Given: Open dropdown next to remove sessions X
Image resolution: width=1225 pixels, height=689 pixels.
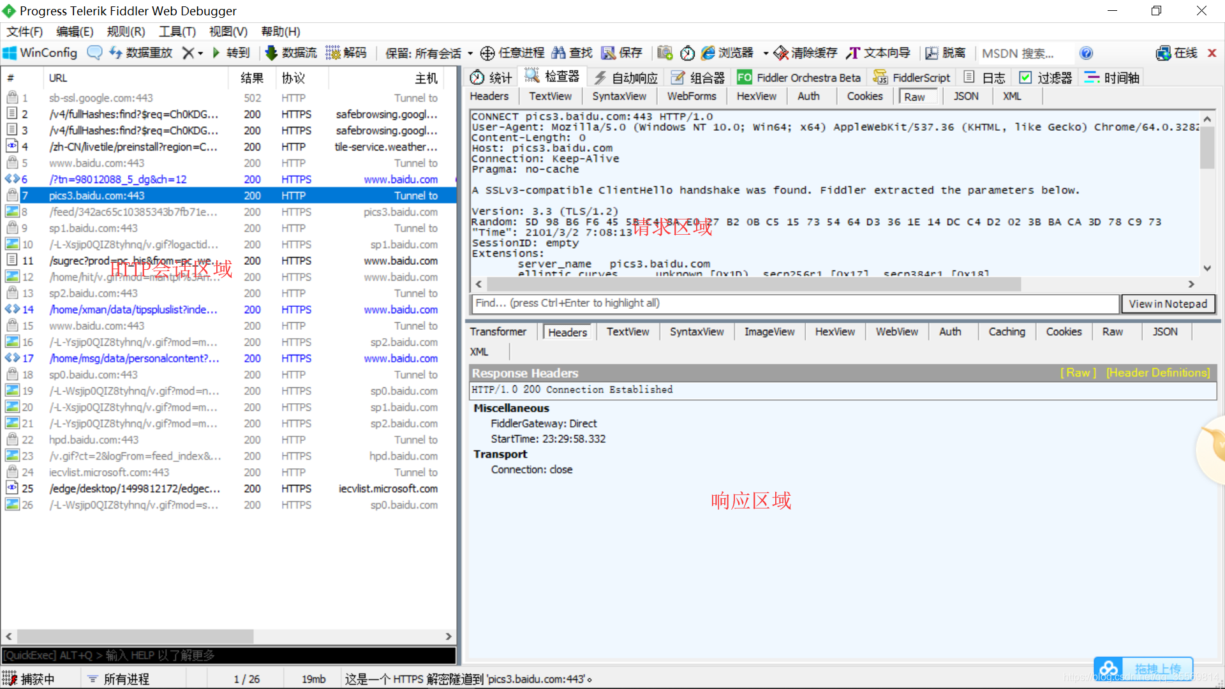Looking at the screenshot, I should coord(200,53).
